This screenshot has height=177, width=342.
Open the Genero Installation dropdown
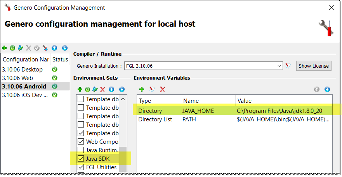pos(279,66)
